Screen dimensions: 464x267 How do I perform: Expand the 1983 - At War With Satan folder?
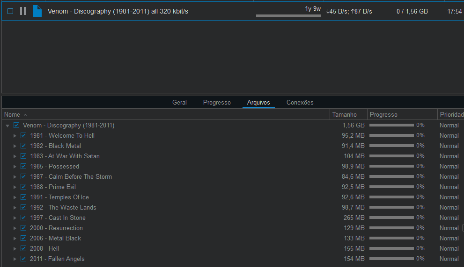(x=15, y=156)
